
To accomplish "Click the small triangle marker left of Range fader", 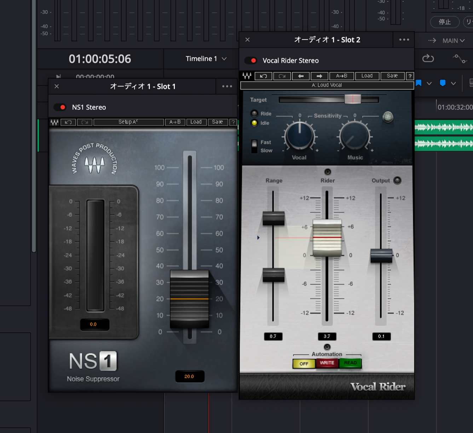I will (x=258, y=238).
